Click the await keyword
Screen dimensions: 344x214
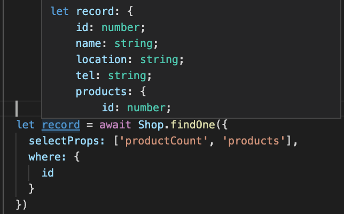(x=115, y=125)
